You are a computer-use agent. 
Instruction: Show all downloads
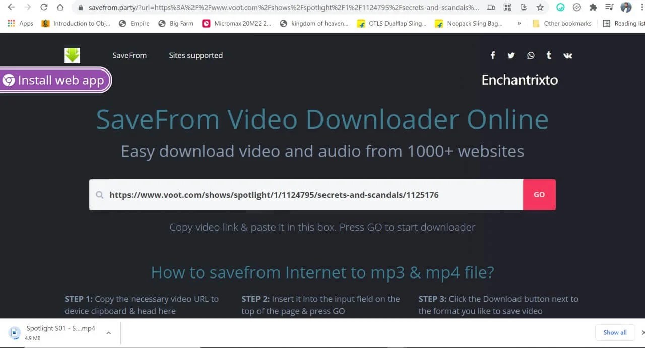pyautogui.click(x=615, y=332)
